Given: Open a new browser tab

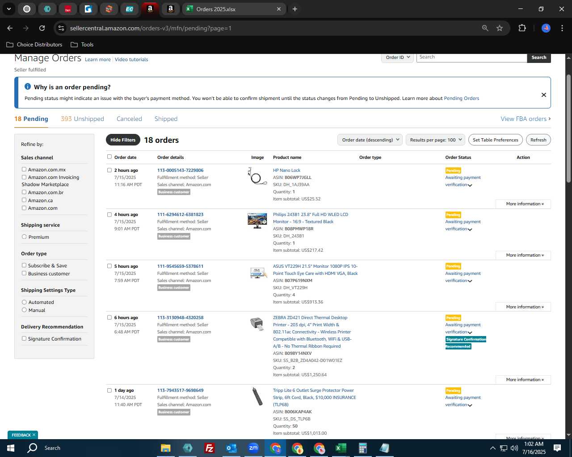Looking at the screenshot, I should (295, 9).
